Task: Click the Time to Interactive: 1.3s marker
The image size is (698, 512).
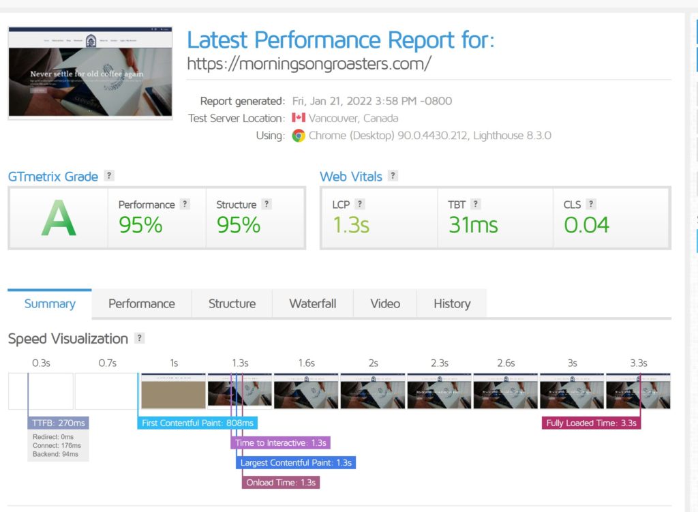Action: (280, 443)
